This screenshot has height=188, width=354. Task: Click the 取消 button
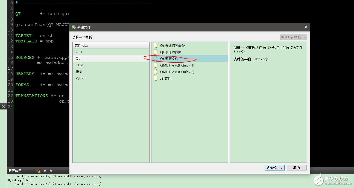(x=297, y=167)
